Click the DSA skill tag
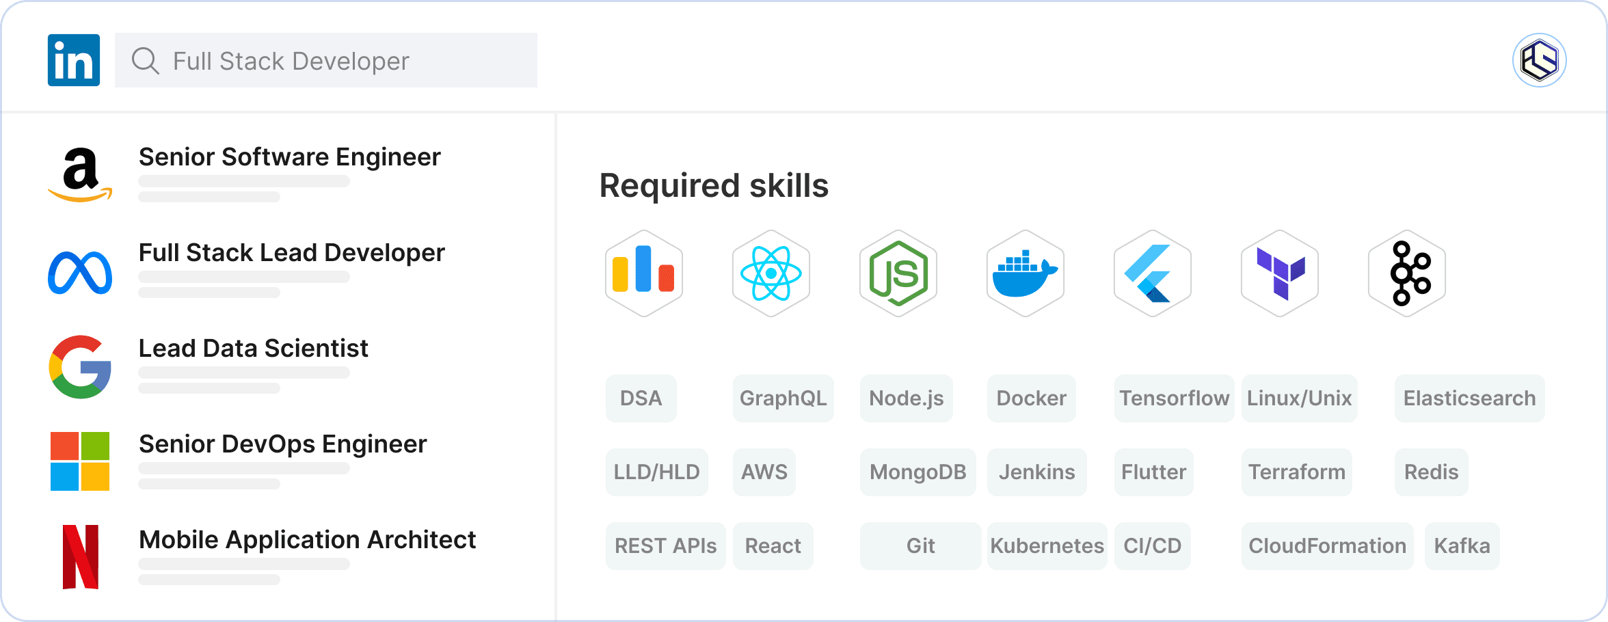1608x622 pixels. click(641, 398)
